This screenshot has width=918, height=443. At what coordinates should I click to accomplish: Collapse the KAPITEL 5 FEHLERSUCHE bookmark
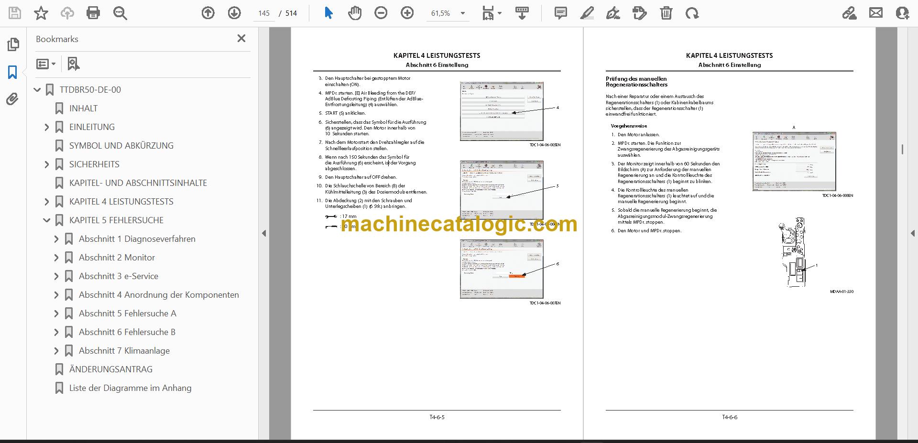pos(46,220)
